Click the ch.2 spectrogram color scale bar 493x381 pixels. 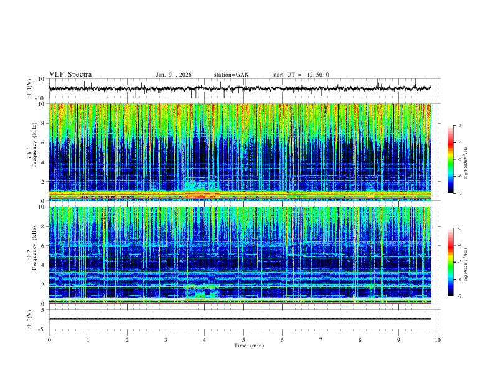click(450, 262)
